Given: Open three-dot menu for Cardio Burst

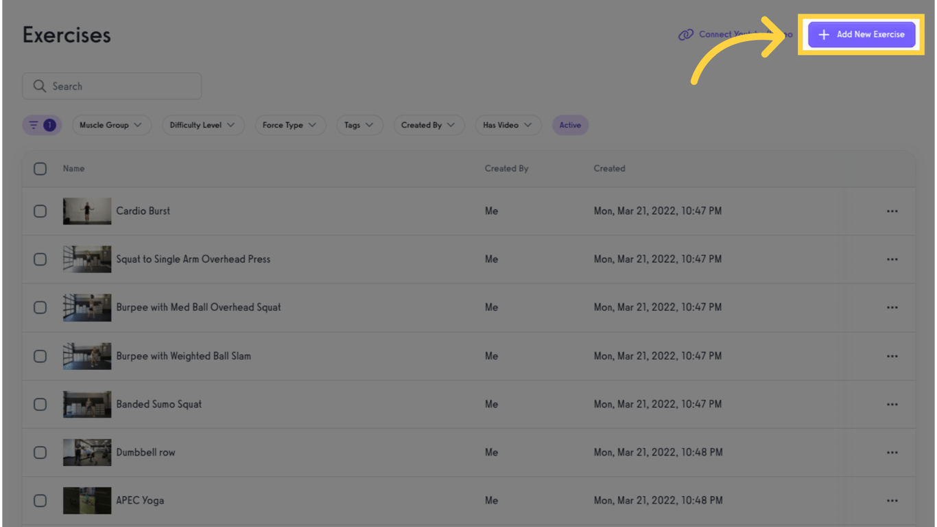Looking at the screenshot, I should [x=892, y=211].
